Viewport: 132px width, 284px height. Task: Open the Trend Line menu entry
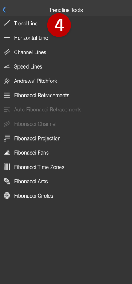(26, 24)
